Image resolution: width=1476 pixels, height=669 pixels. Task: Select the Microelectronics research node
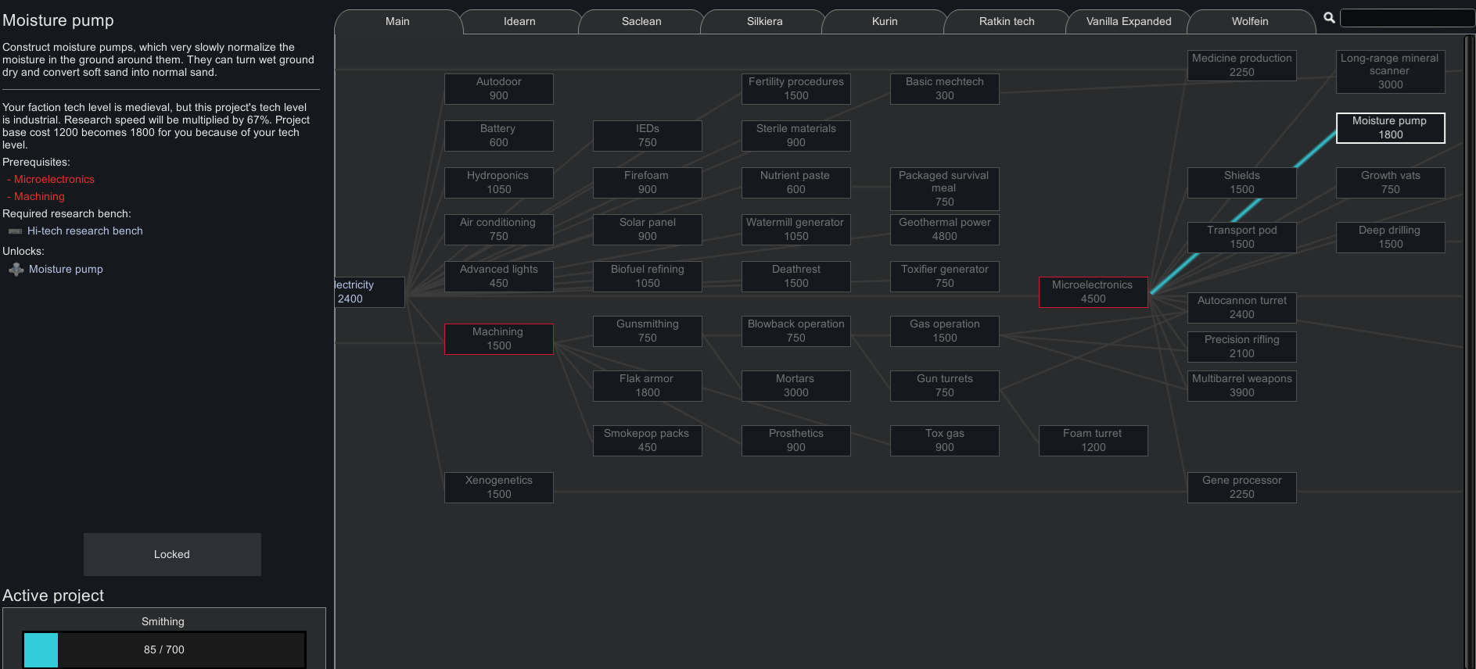tap(1094, 292)
